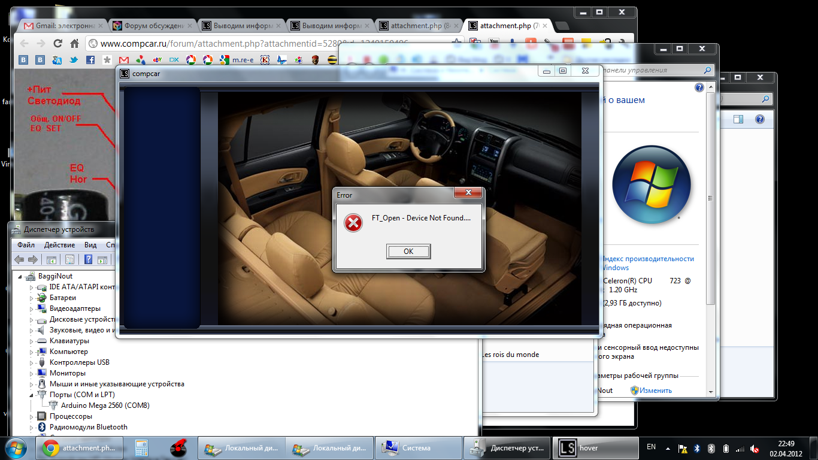Click the Chrome address bar
This screenshot has width=818, height=460.
(x=269, y=44)
